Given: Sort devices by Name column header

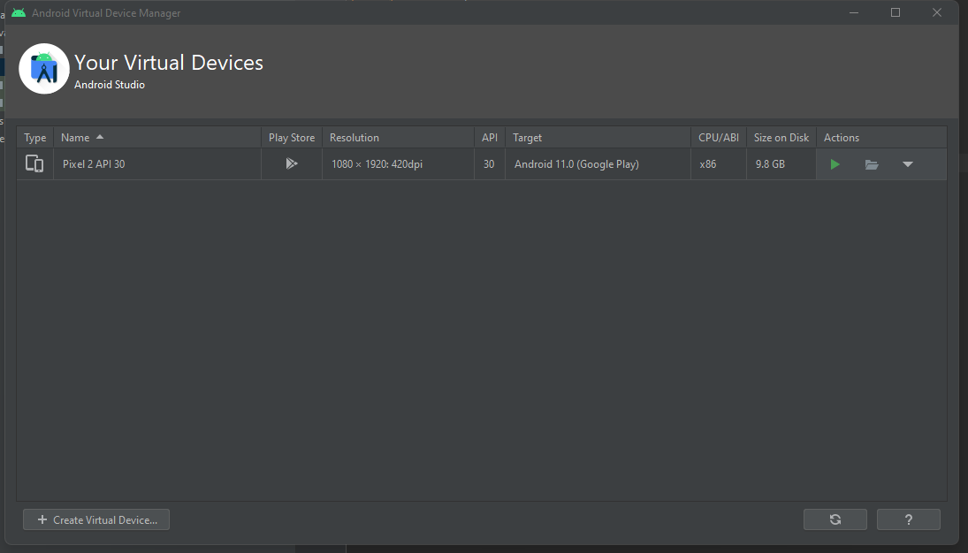Looking at the screenshot, I should point(157,138).
